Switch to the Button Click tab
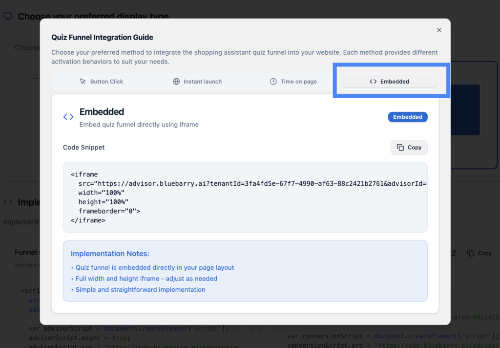 pos(101,81)
